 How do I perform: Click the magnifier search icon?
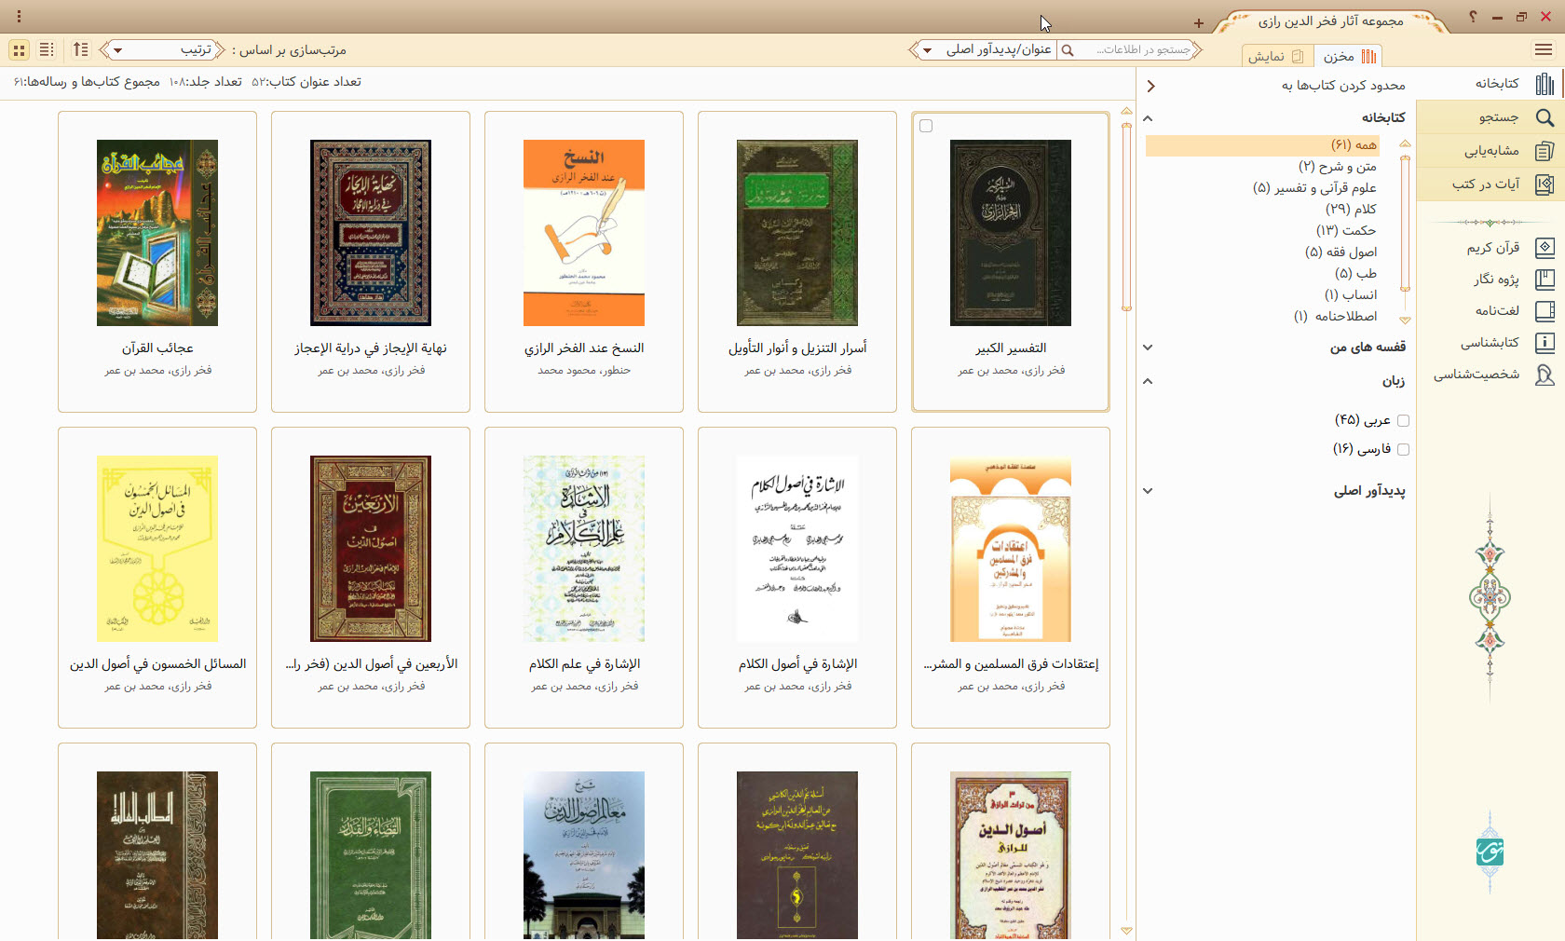(x=1068, y=50)
